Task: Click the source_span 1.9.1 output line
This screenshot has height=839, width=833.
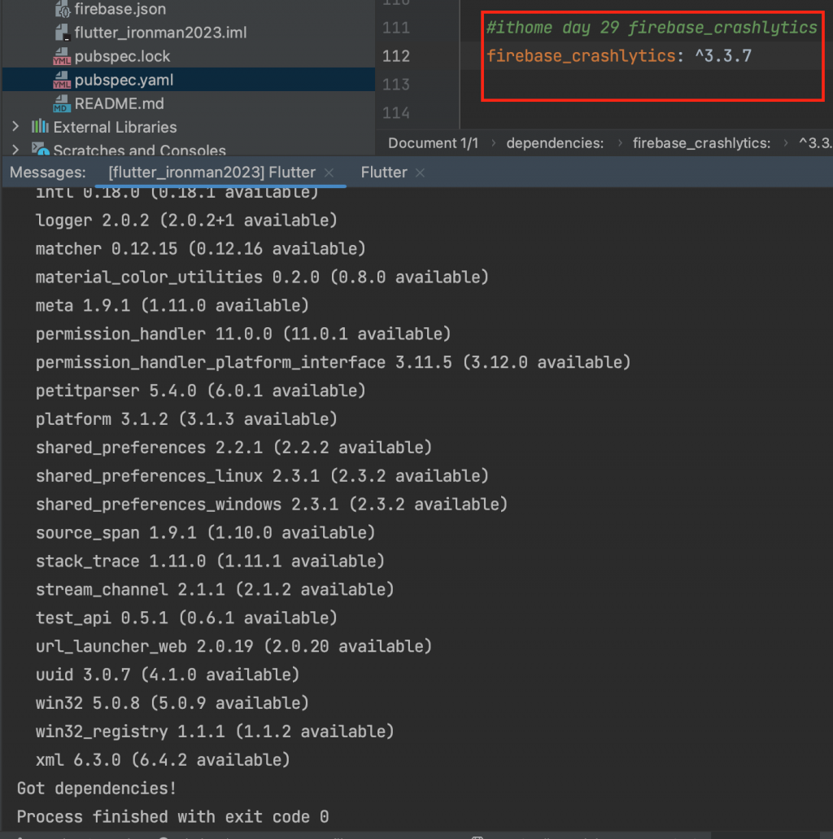Action: click(x=206, y=532)
